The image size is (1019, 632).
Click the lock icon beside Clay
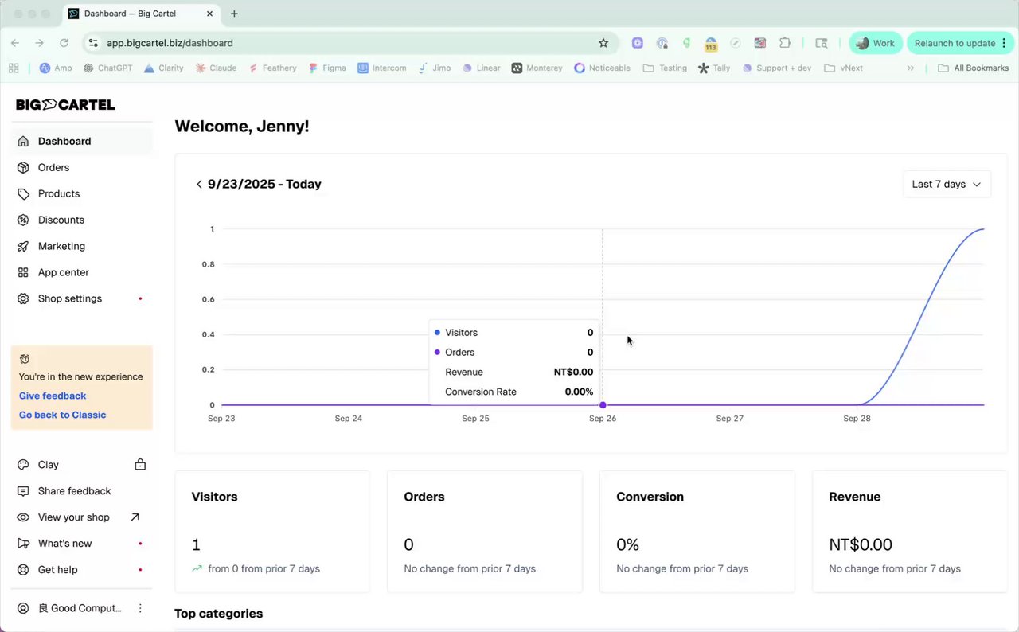[140, 465]
